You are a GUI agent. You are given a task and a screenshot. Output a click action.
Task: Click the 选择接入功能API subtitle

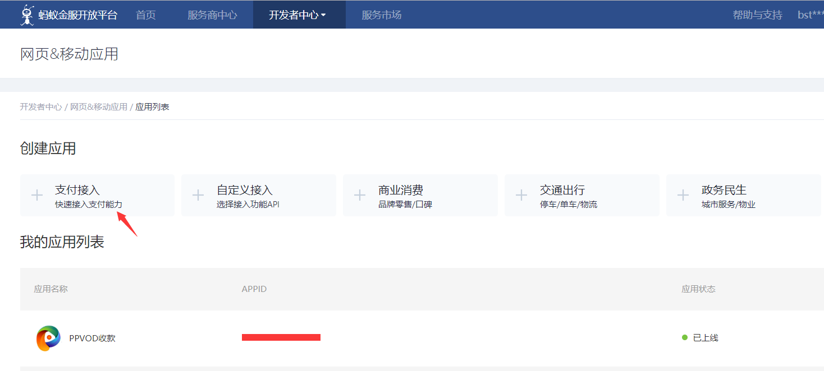coord(248,205)
